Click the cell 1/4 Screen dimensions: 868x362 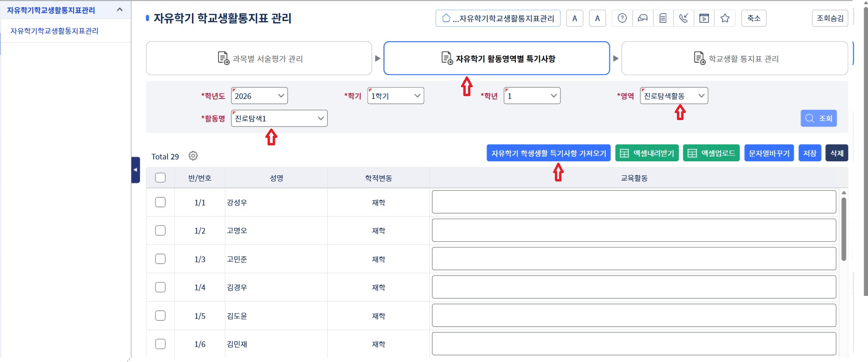click(200, 287)
